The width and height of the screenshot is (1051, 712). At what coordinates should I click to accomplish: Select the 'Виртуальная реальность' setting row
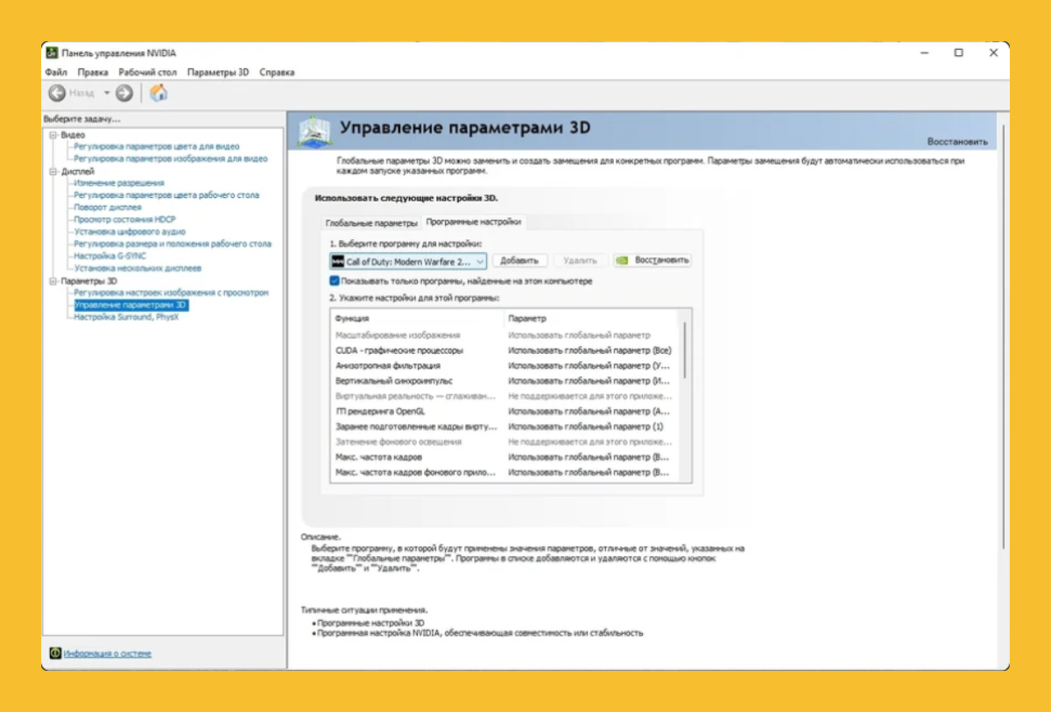[x=505, y=396]
